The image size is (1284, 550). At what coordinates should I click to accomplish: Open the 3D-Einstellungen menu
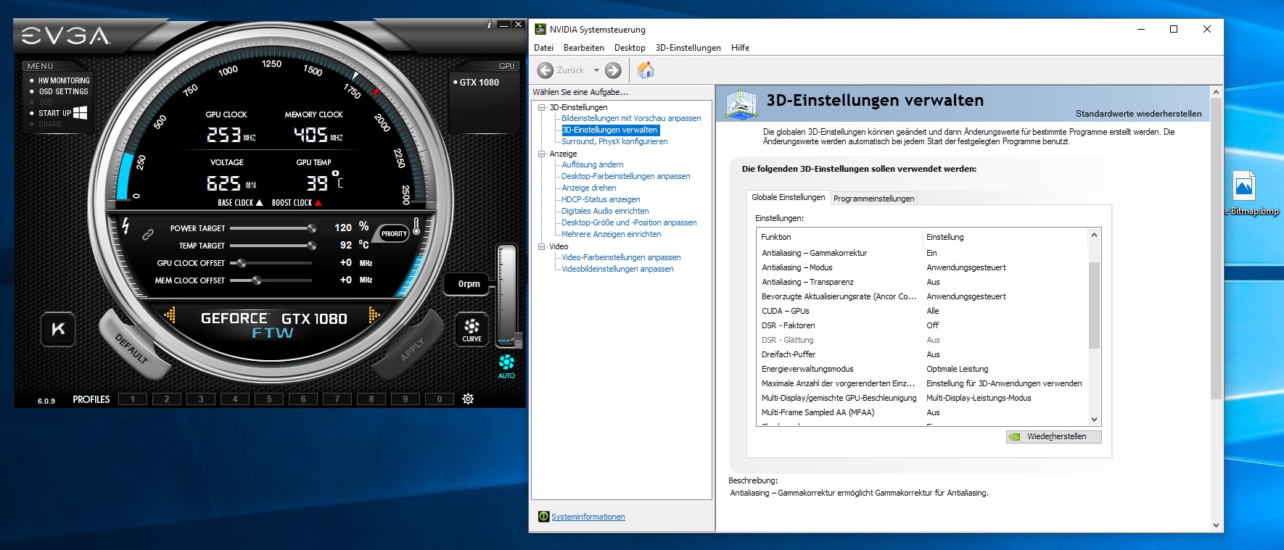click(x=688, y=48)
